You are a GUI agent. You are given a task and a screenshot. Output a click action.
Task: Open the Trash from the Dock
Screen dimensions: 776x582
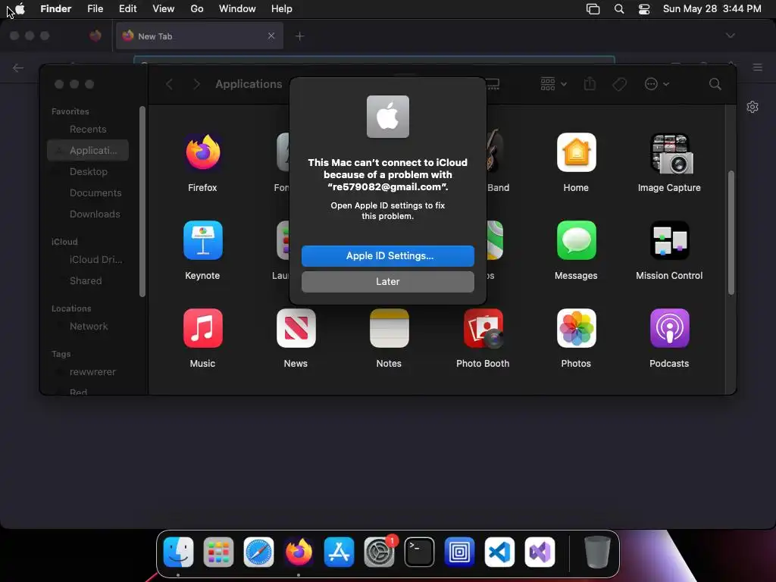click(x=597, y=552)
